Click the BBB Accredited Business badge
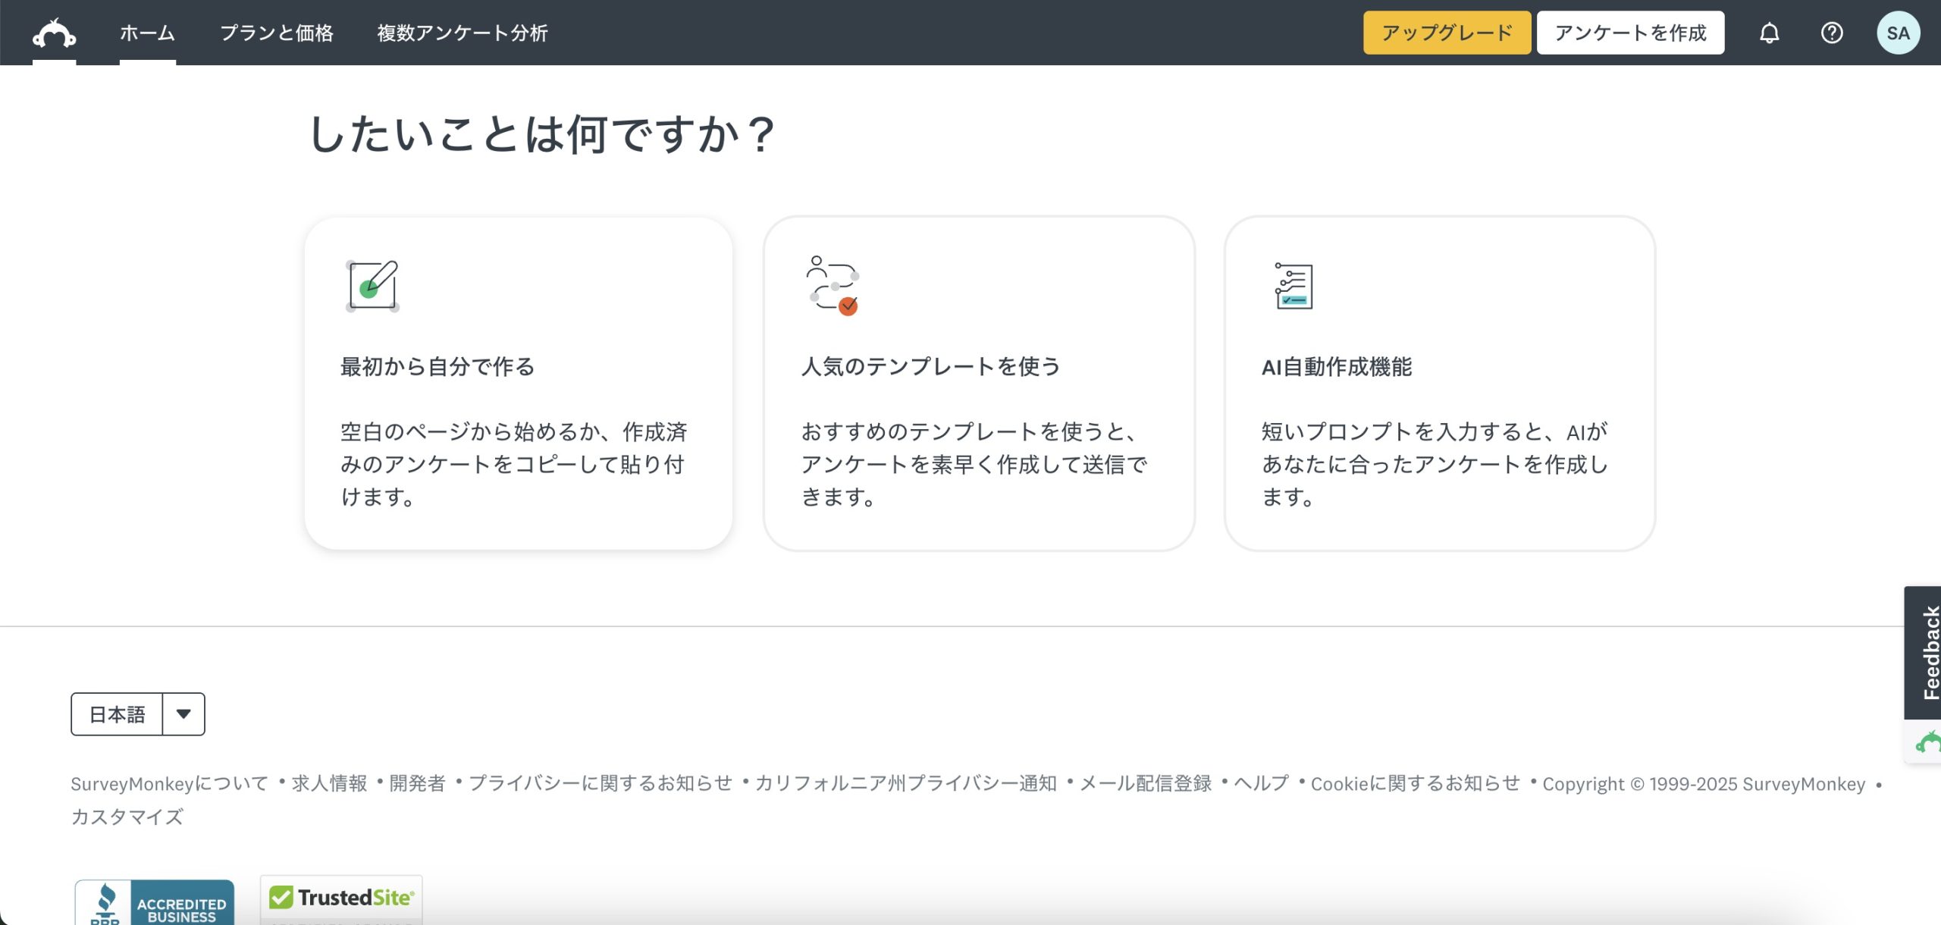1941x925 pixels. [155, 904]
